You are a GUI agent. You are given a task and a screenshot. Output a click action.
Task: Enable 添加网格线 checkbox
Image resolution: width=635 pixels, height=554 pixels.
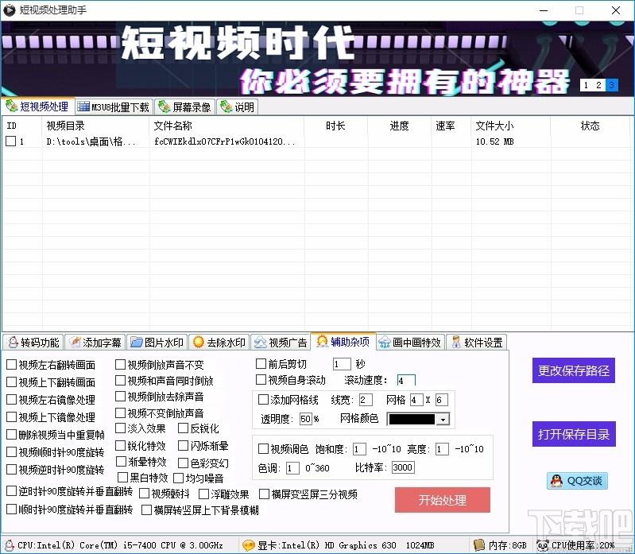pos(263,400)
